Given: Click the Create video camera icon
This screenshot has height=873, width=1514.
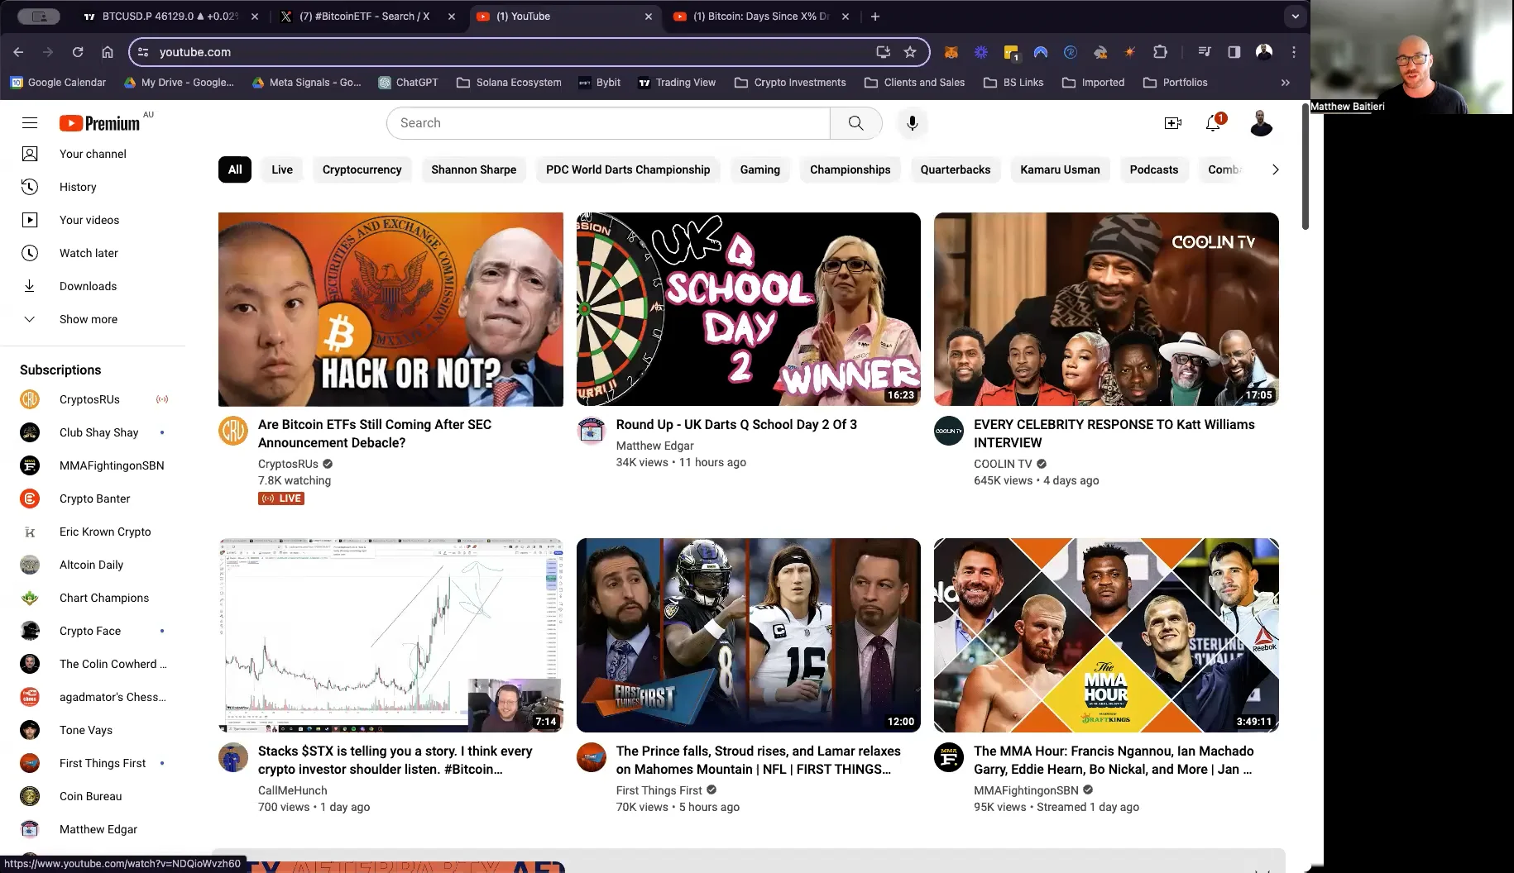Looking at the screenshot, I should tap(1172, 123).
